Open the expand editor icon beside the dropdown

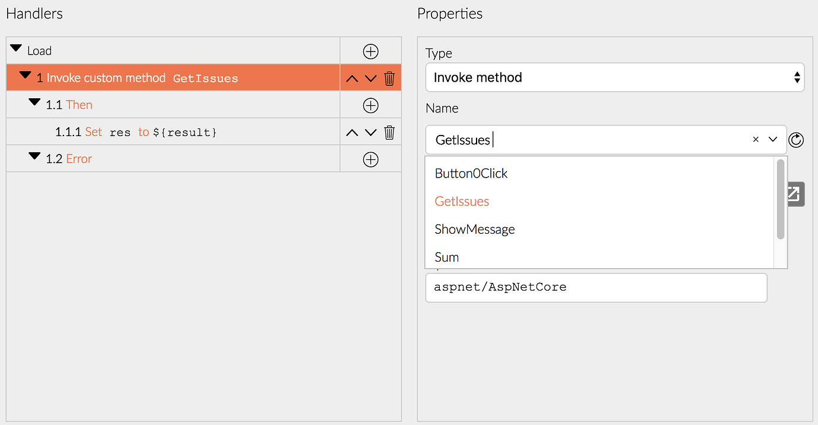click(797, 194)
